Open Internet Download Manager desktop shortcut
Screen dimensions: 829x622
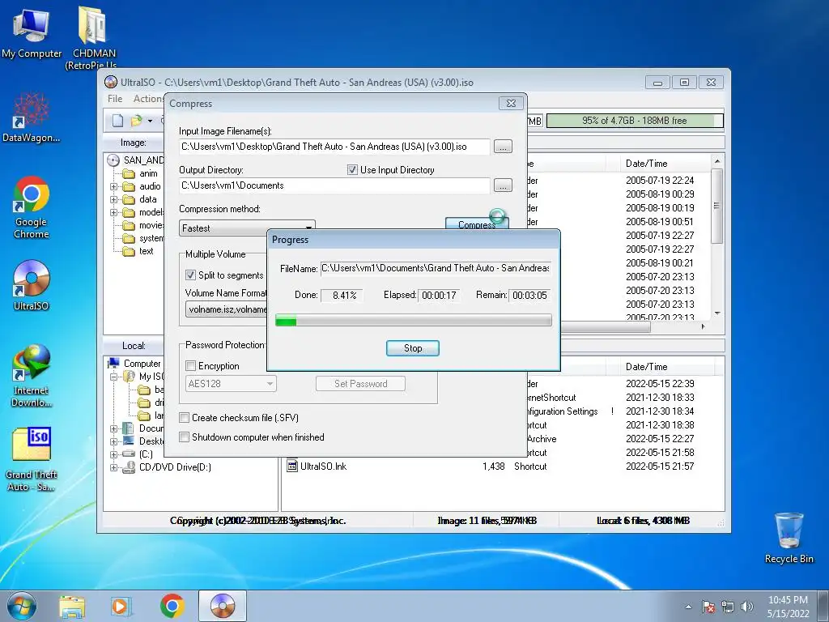pos(32,376)
